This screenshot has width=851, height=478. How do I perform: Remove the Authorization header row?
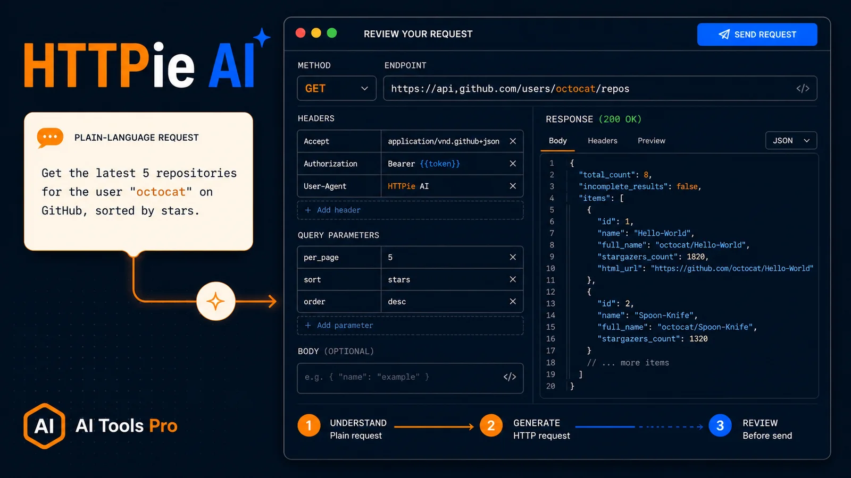click(x=513, y=164)
